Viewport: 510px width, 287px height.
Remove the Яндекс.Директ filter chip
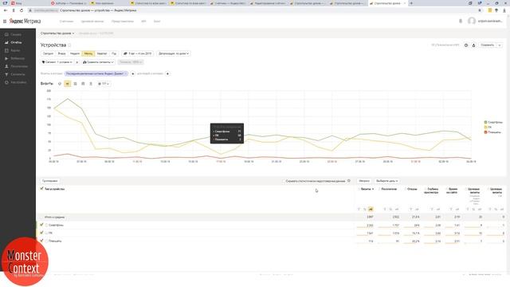click(x=126, y=74)
